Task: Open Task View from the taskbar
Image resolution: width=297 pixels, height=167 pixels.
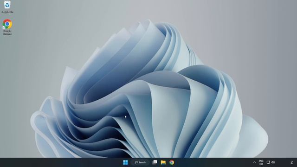Action: point(155,162)
